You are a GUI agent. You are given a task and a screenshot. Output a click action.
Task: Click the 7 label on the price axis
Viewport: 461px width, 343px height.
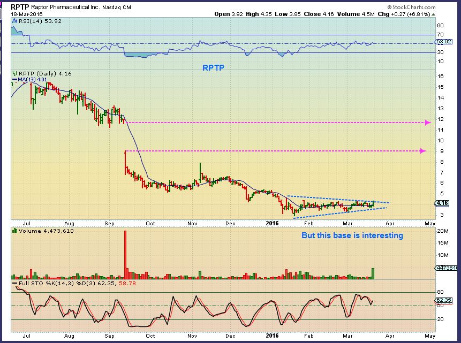click(x=442, y=172)
